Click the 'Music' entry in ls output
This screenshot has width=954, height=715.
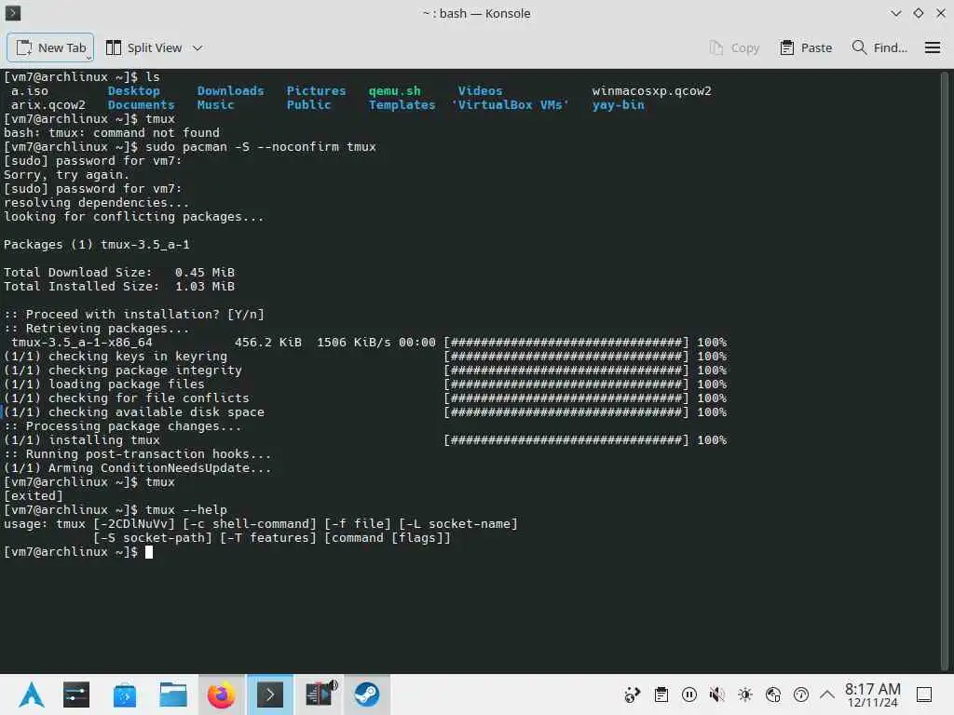(215, 104)
